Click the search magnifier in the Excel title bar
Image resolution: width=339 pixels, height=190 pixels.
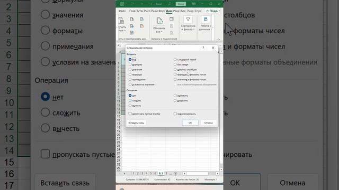tap(169, 4)
